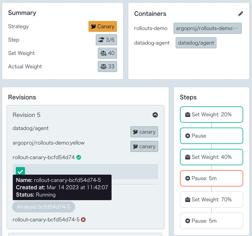The image size is (252, 236).
Task: Click the Actual Weight 33 badge
Action: coord(107,67)
